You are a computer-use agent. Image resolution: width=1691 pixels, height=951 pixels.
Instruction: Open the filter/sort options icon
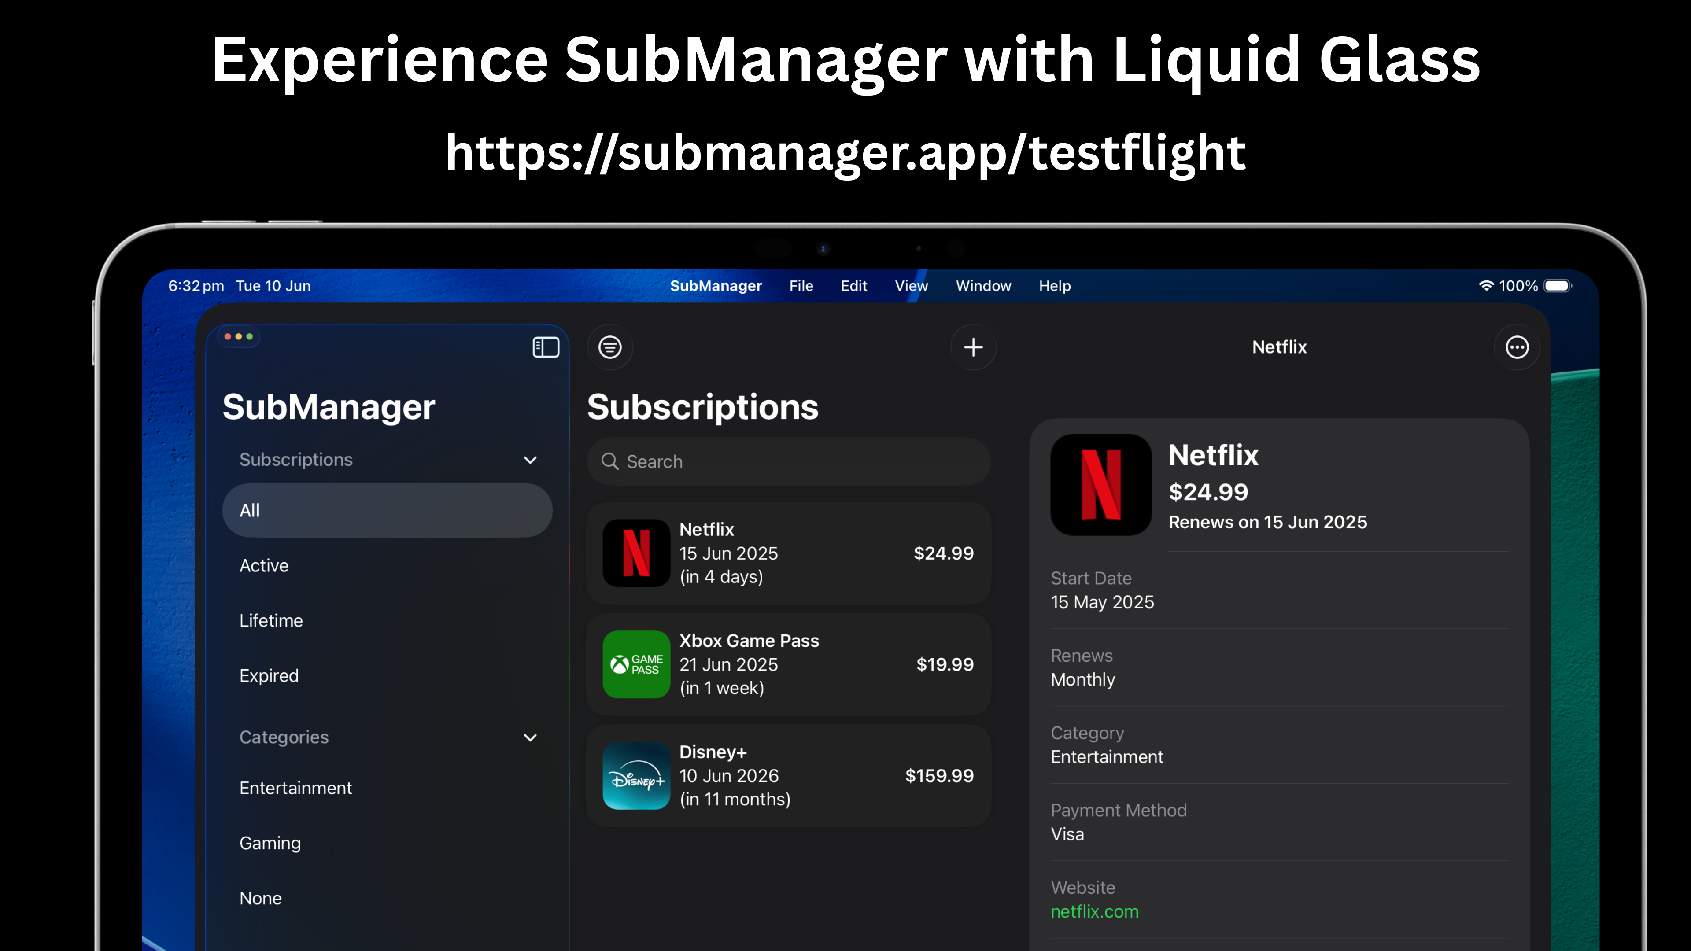(610, 347)
